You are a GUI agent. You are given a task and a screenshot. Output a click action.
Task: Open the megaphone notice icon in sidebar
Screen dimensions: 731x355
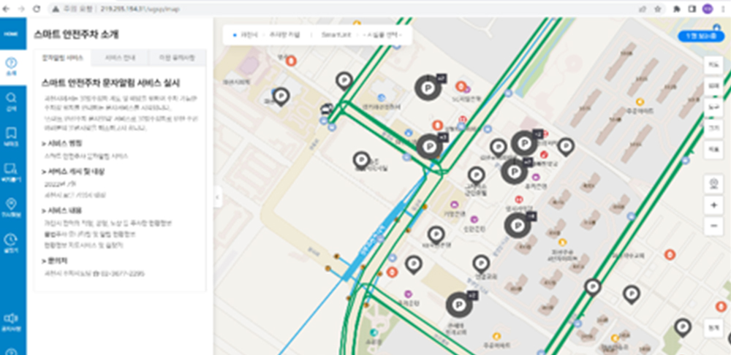tap(12, 321)
